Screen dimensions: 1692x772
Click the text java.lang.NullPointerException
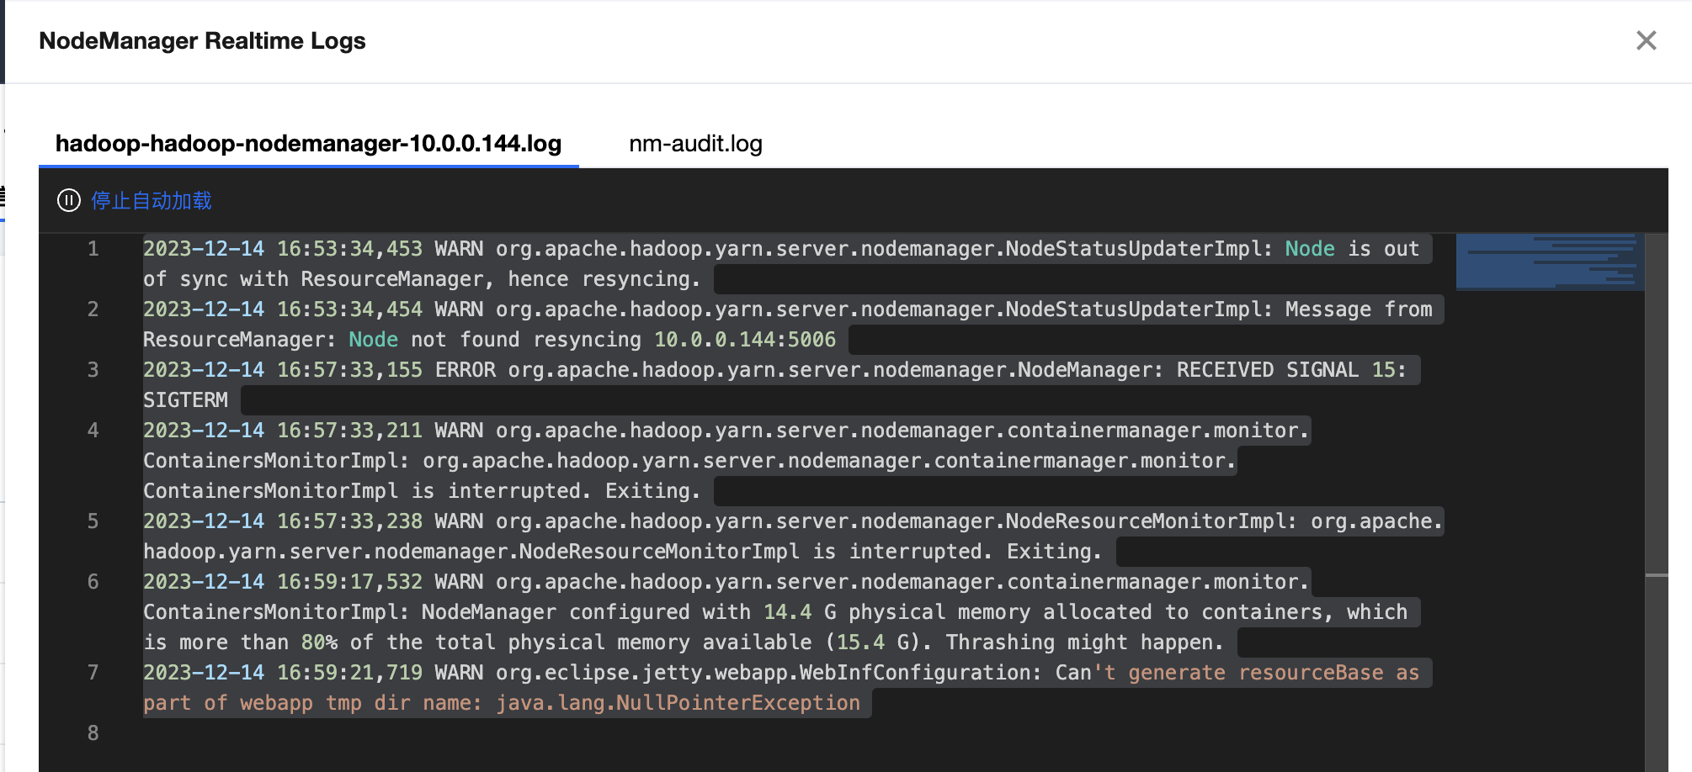pyautogui.click(x=678, y=703)
